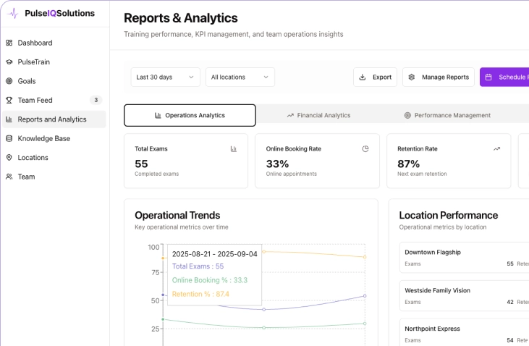Image resolution: width=529 pixels, height=346 pixels.
Task: Open Manage Reports settings
Action: click(438, 77)
